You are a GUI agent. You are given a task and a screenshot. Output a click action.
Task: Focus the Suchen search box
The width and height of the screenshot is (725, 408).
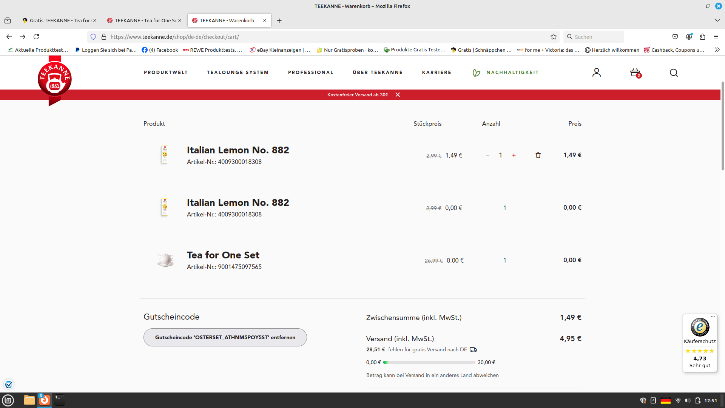tap(594, 37)
